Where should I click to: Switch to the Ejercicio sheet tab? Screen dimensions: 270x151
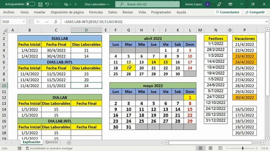[51, 142]
